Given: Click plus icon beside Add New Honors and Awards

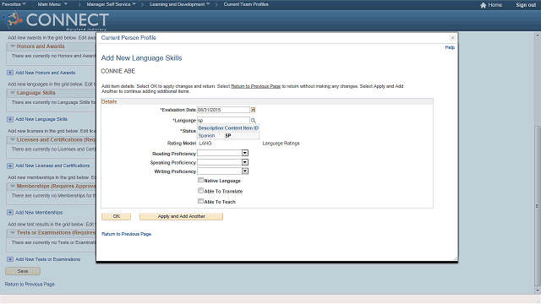Looking at the screenshot, I should [10, 73].
